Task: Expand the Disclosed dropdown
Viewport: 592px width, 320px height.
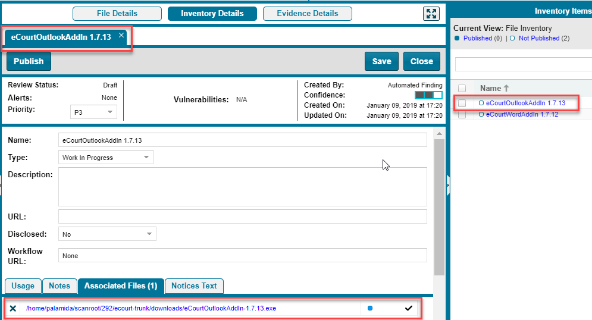Action: pyautogui.click(x=107, y=234)
